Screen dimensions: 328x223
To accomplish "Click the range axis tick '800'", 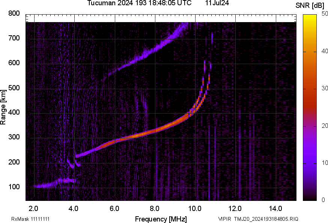I will pyautogui.click(x=14, y=13).
